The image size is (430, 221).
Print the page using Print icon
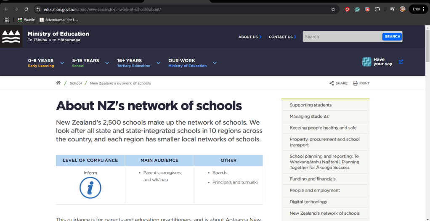[355, 83]
